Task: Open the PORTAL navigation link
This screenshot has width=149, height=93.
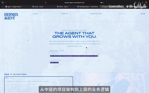Action: click(x=65, y=14)
